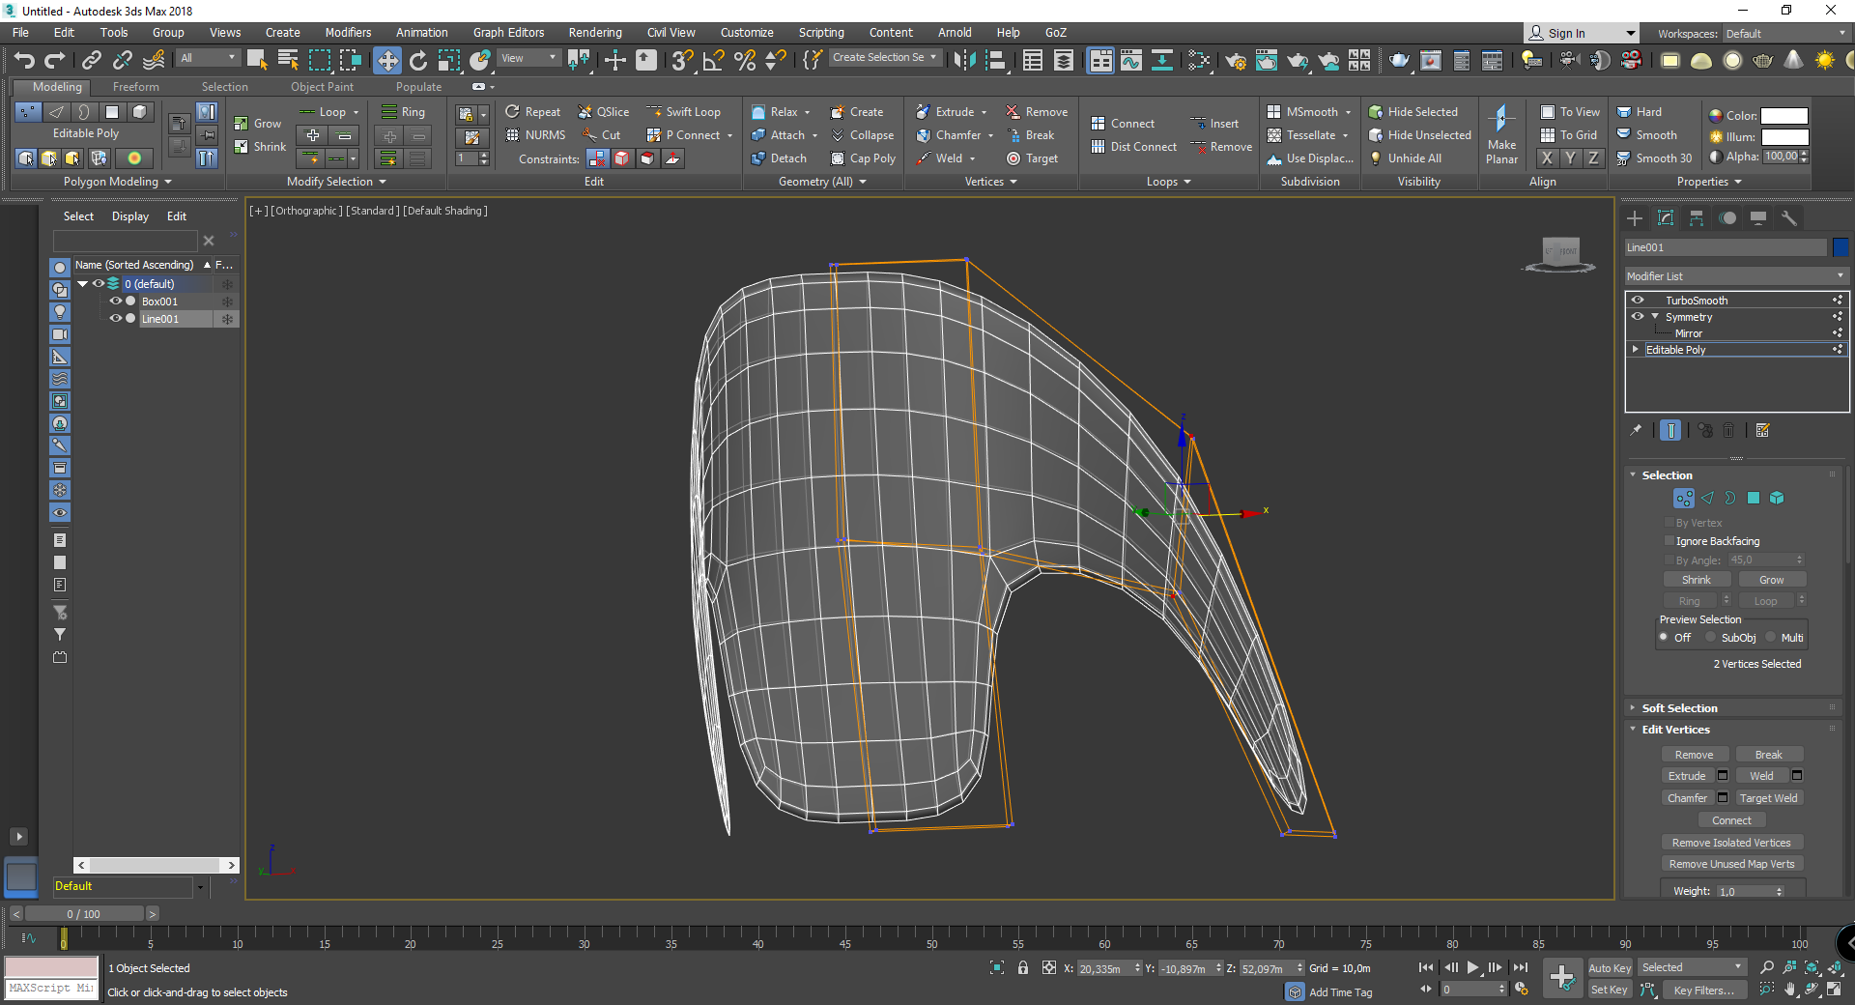The height and width of the screenshot is (1005, 1855).
Task: Click the Undo arrow icon
Action: (x=24, y=60)
